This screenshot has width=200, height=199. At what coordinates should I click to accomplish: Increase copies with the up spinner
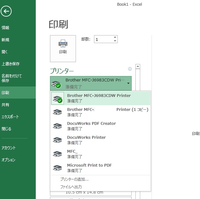click(x=115, y=37)
